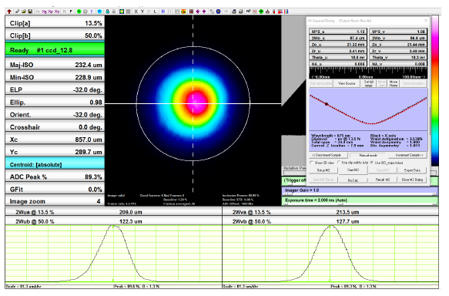Click the dark red up arrow toolbar icon
Viewport: 449px width, 296px height.
9,12
